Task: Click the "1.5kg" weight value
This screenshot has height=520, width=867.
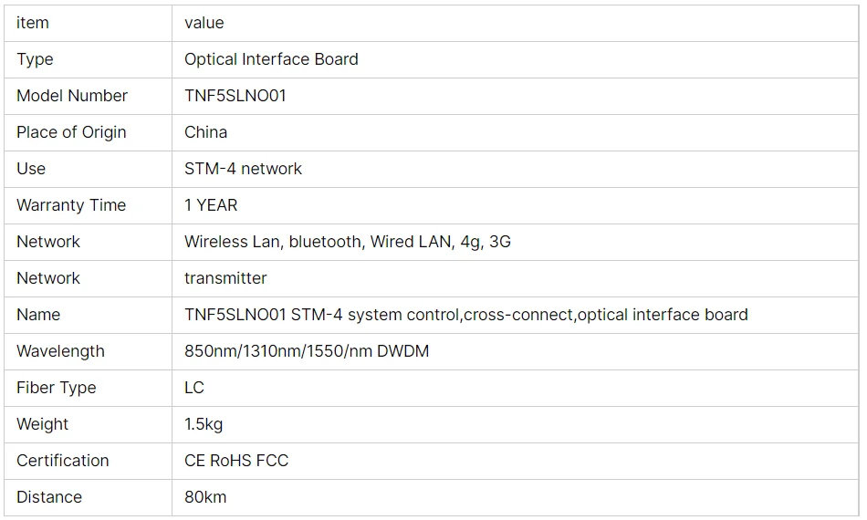Action: tap(204, 424)
